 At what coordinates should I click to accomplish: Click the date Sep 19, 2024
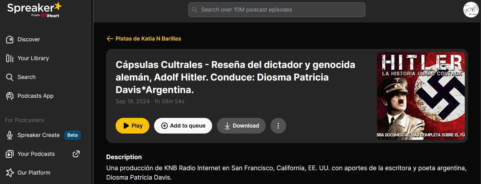pos(133,101)
